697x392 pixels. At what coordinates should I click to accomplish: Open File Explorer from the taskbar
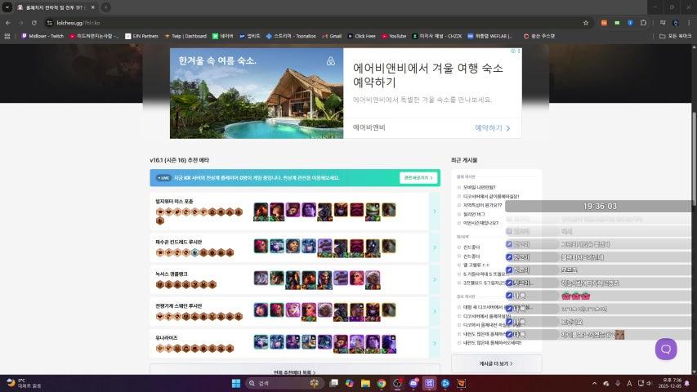365,383
